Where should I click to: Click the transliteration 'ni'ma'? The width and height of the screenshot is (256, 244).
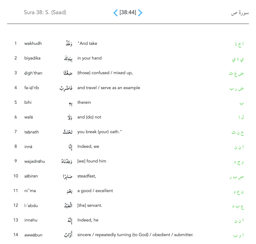[30, 191]
